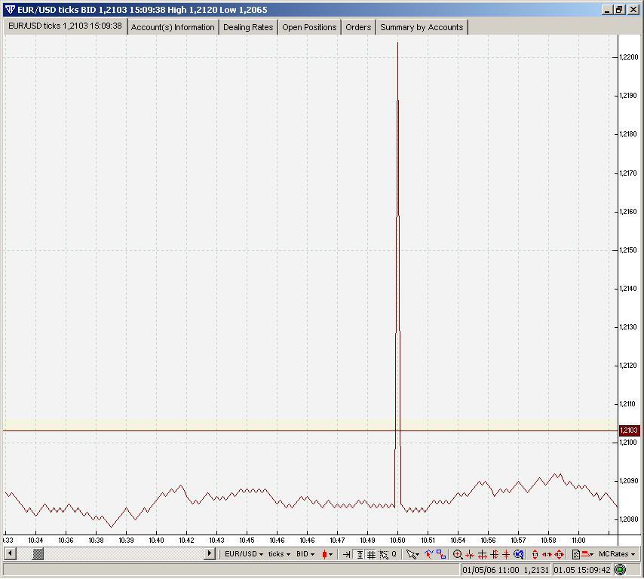Click the status bar time 01.05 15:09:42

(582, 570)
